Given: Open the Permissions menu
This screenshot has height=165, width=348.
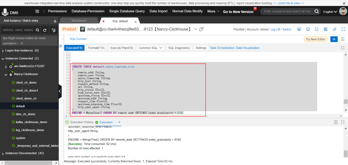Looking at the screenshot, I should pos(57,11).
